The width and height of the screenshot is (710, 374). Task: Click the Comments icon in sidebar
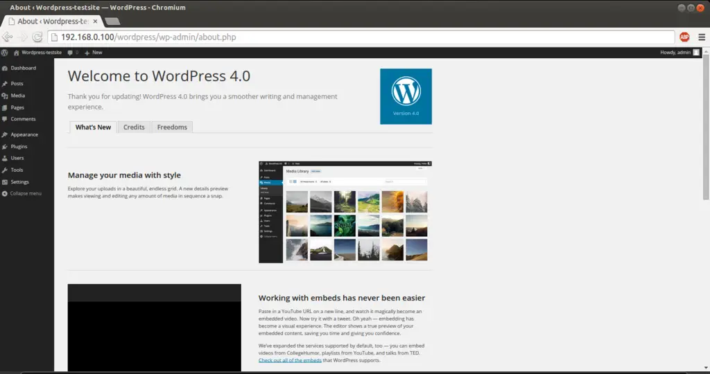tap(5, 119)
